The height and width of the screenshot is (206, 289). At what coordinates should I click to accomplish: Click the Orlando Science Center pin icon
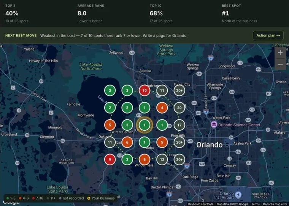(x=214, y=124)
